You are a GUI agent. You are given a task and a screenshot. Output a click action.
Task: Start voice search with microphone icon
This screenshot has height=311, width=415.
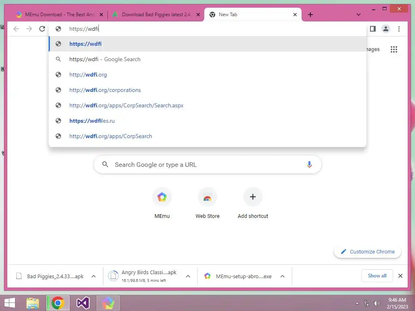309,165
